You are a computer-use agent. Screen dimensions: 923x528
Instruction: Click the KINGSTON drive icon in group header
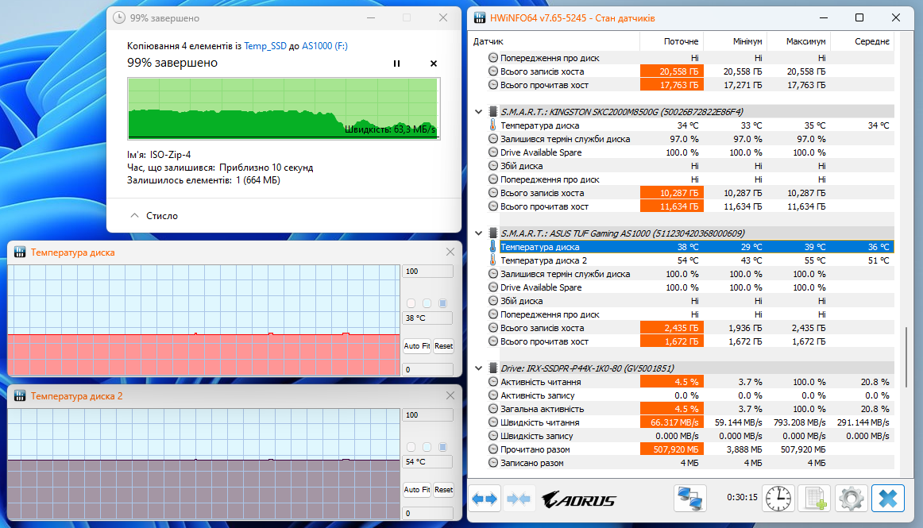pyautogui.click(x=492, y=112)
